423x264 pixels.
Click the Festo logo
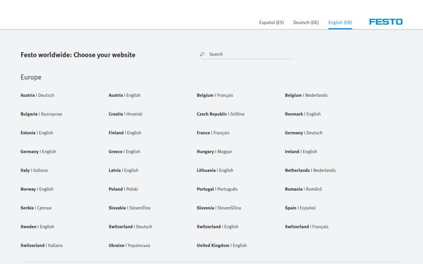386,22
